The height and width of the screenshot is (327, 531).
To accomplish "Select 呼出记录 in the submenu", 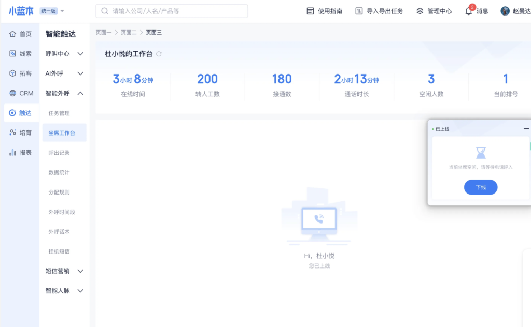I will [59, 153].
